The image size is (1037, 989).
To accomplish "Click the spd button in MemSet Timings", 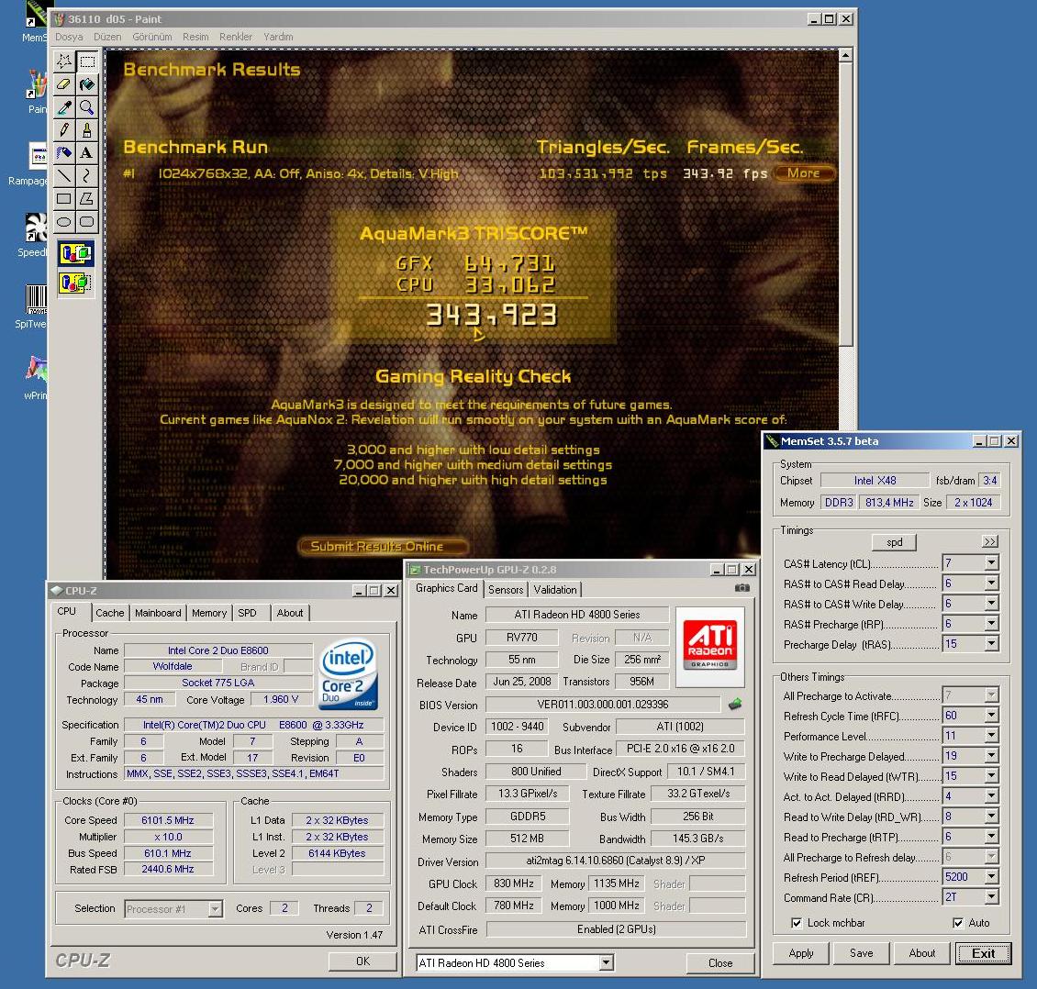I will pos(894,542).
